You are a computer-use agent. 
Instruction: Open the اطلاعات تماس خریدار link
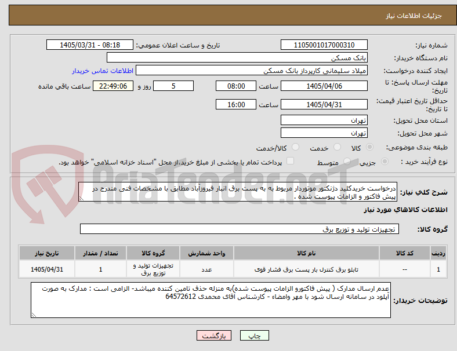(103, 71)
